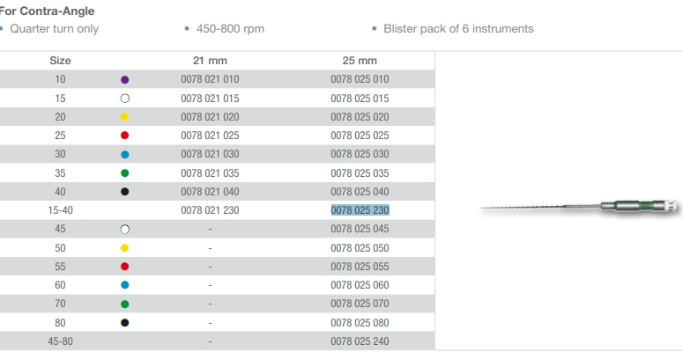Click the 21 mm column header
The image size is (683, 352).
[210, 61]
